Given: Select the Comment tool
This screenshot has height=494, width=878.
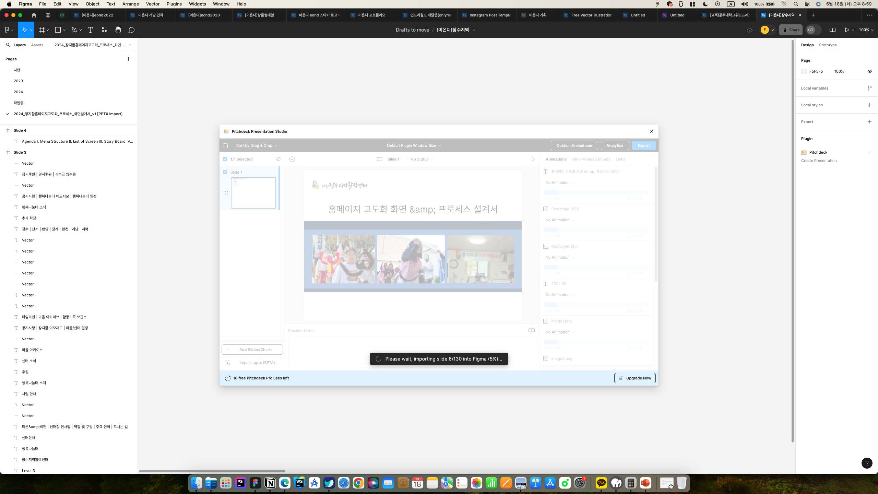Looking at the screenshot, I should 131,30.
